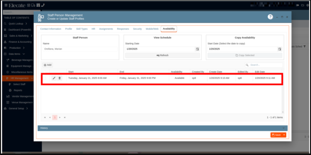Viewport: 311px width, 155px height.
Task: Click the phone icon in top bar
Action: (x=43, y=5)
